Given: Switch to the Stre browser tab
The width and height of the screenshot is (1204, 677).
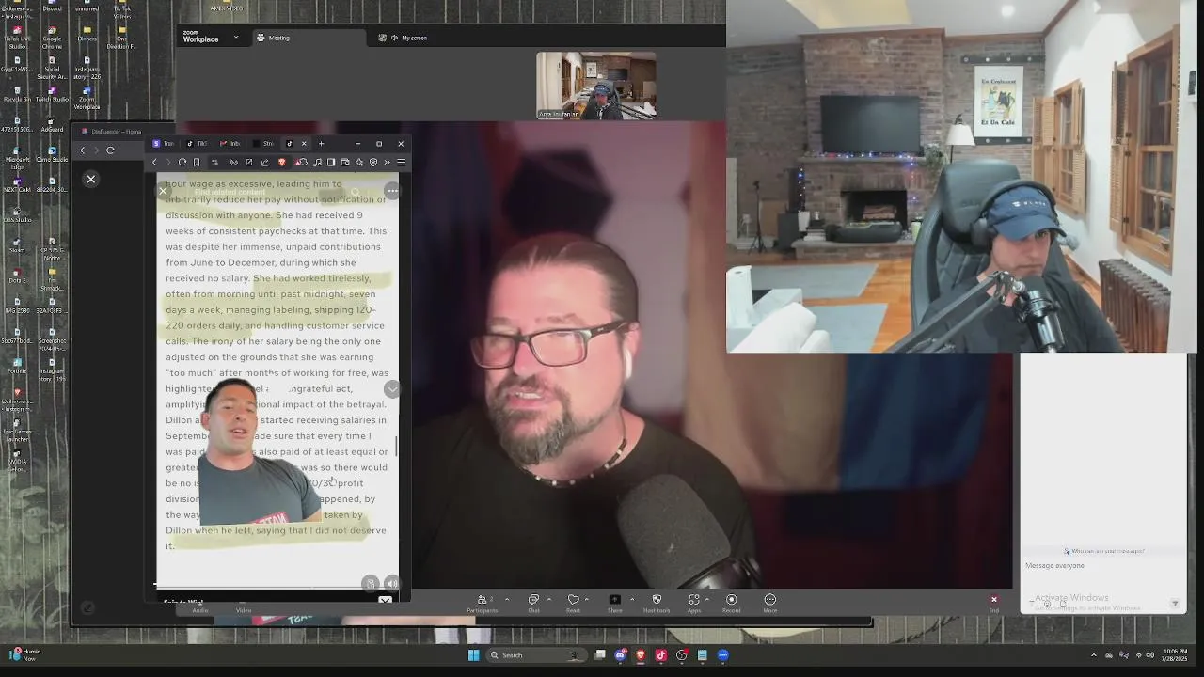Looking at the screenshot, I should click(263, 144).
